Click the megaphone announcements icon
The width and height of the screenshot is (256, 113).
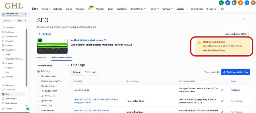(x=234, y=3)
